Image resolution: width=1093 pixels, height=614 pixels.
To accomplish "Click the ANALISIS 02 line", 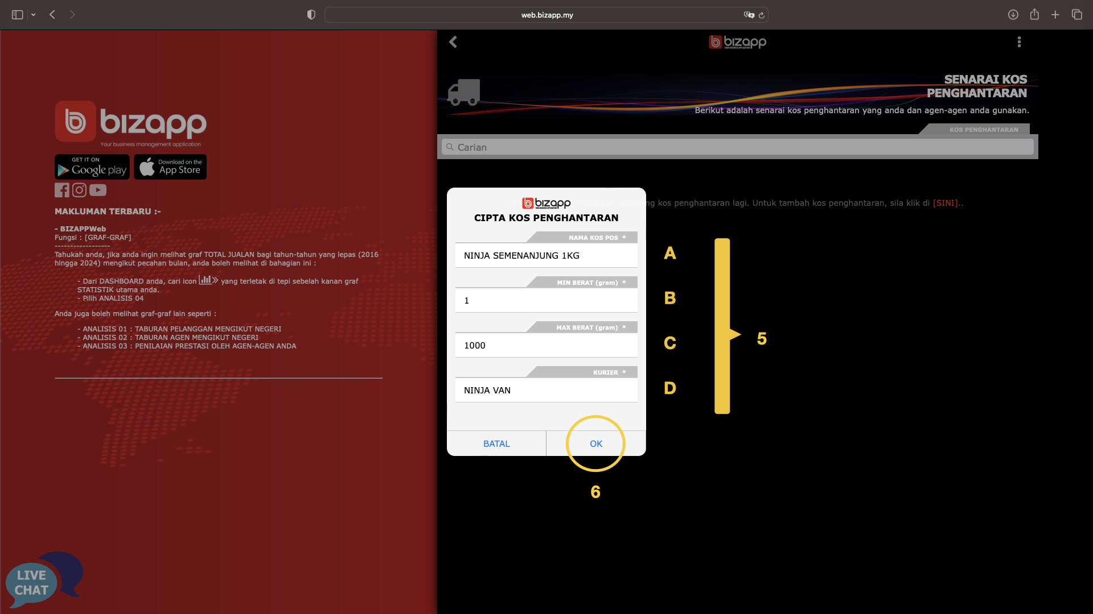I will click(x=168, y=337).
